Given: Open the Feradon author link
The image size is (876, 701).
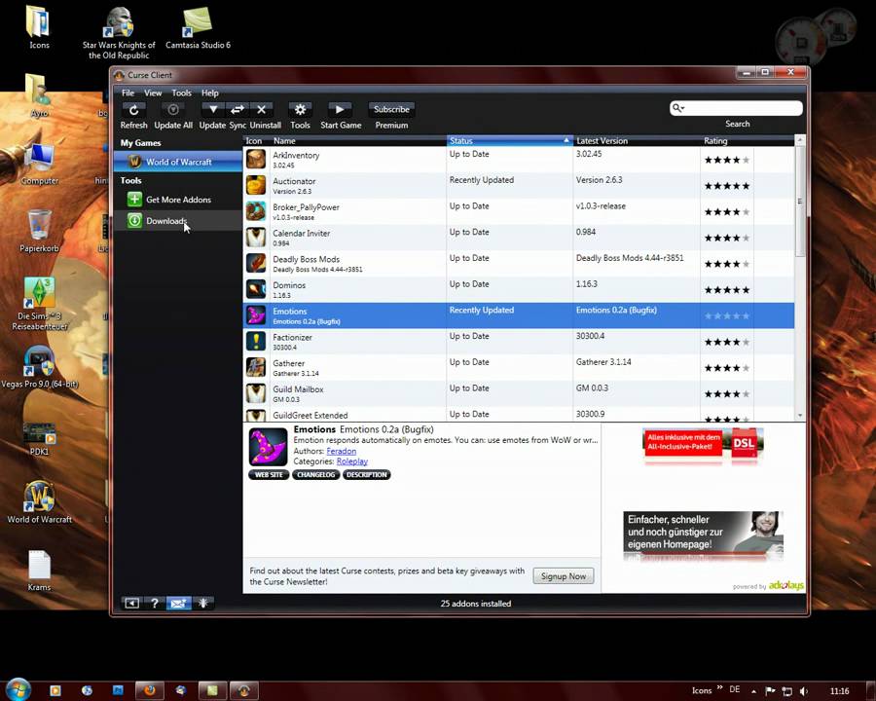Looking at the screenshot, I should pos(342,451).
